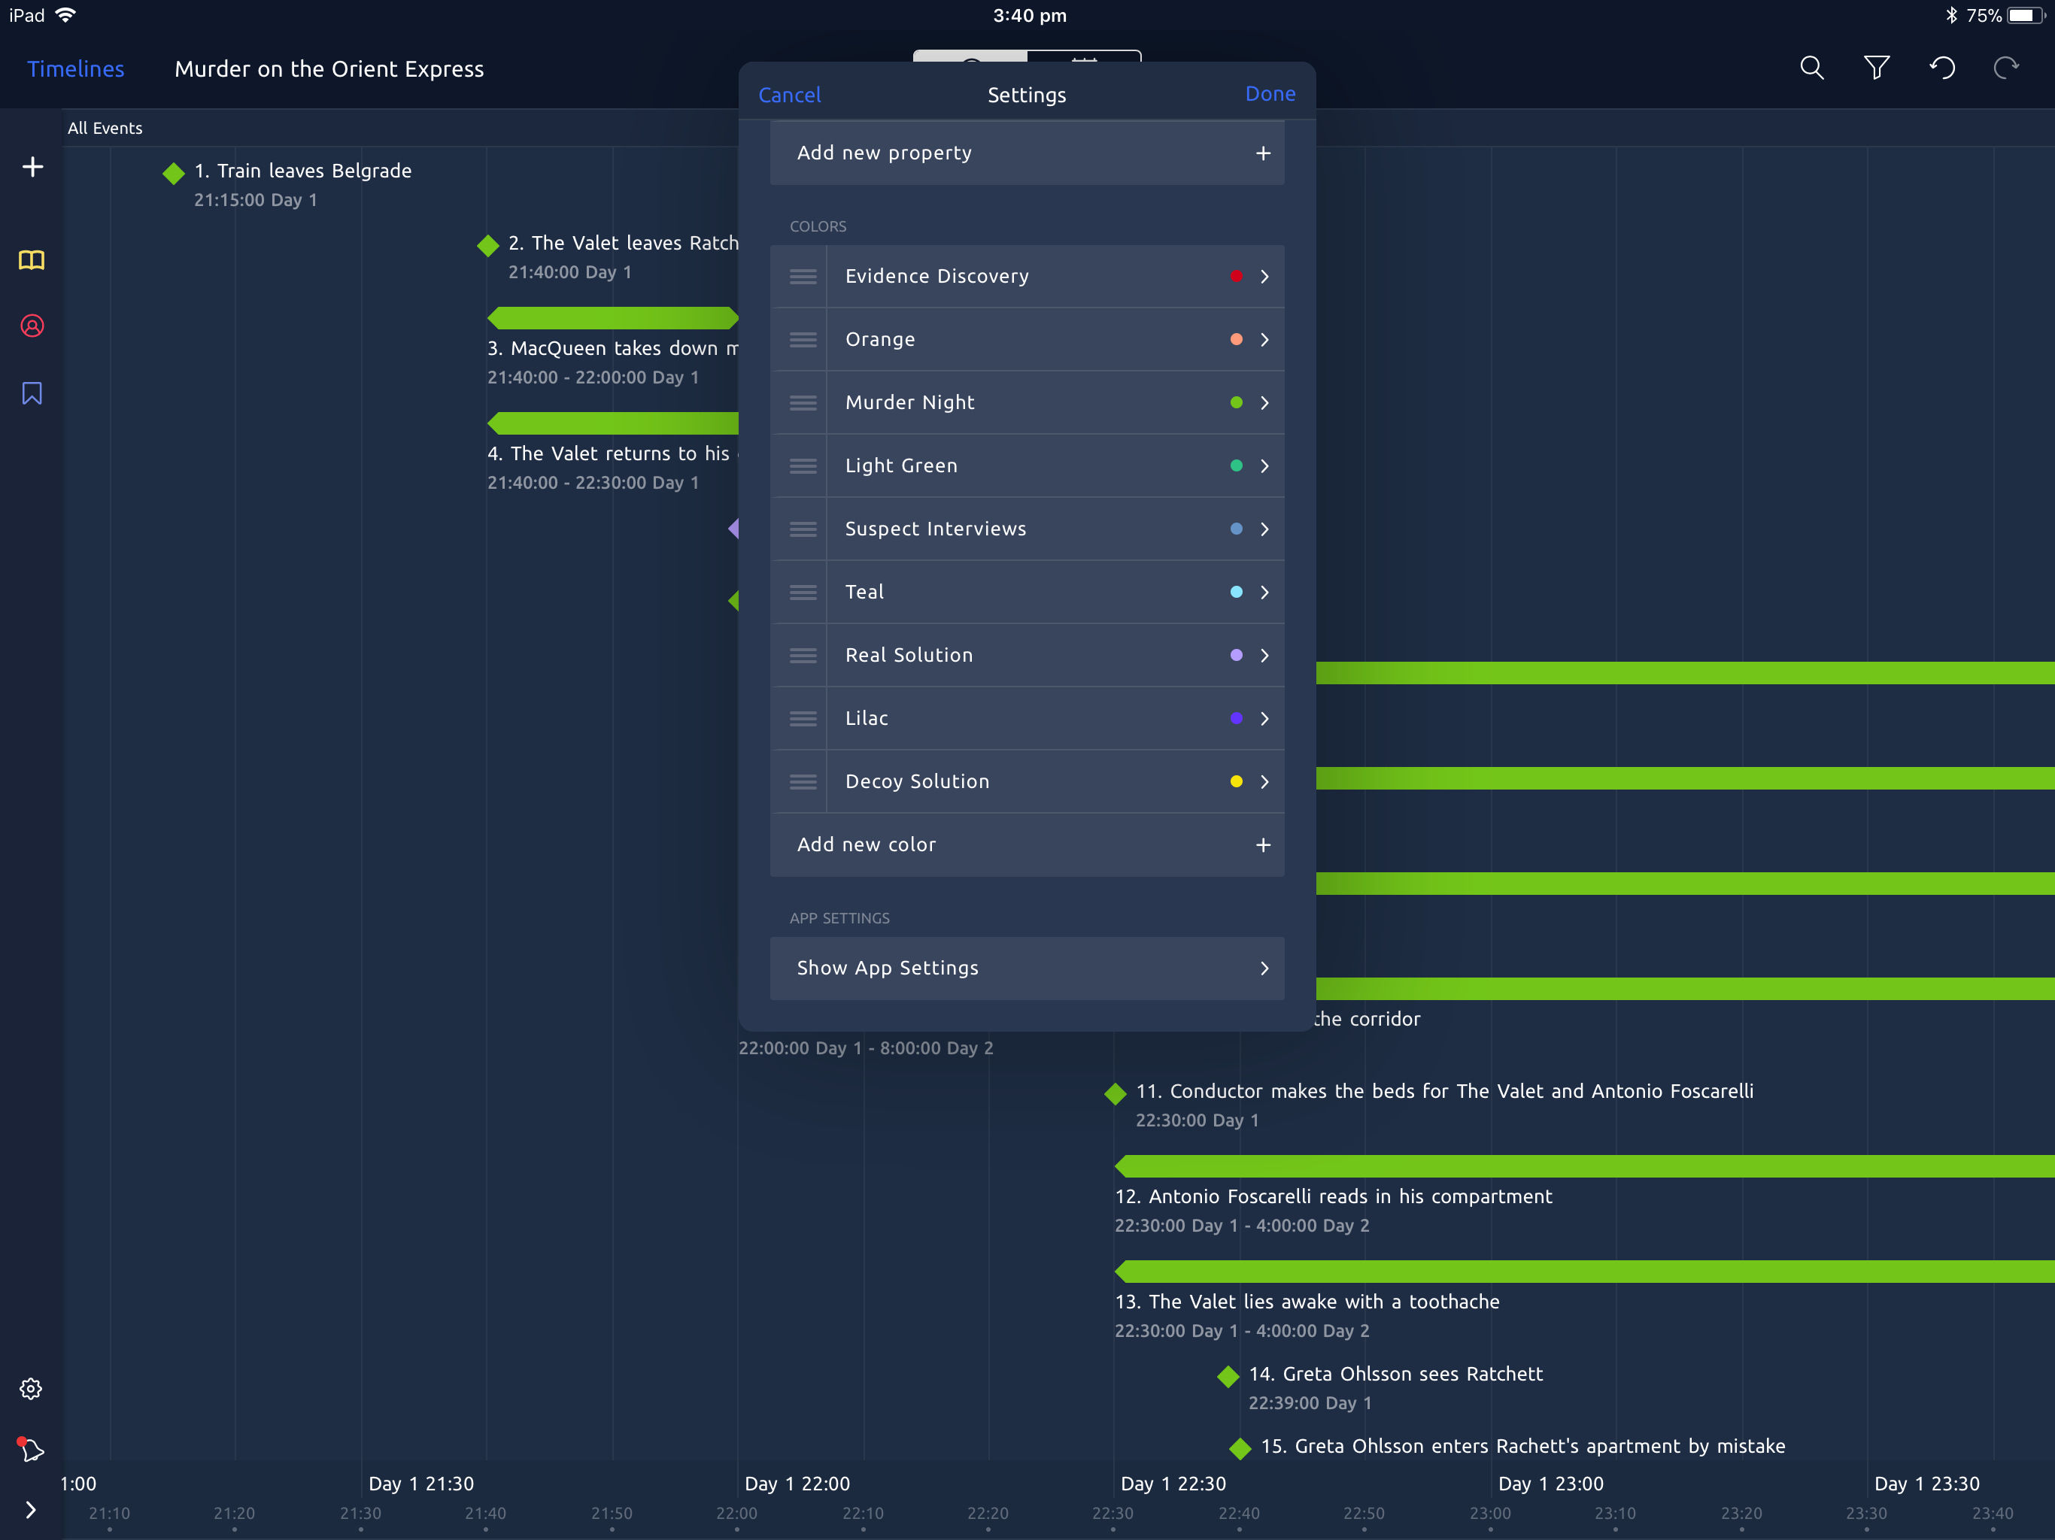Viewport: 2055px width, 1540px height.
Task: Open the settings gear icon in sidebar
Action: point(31,1389)
